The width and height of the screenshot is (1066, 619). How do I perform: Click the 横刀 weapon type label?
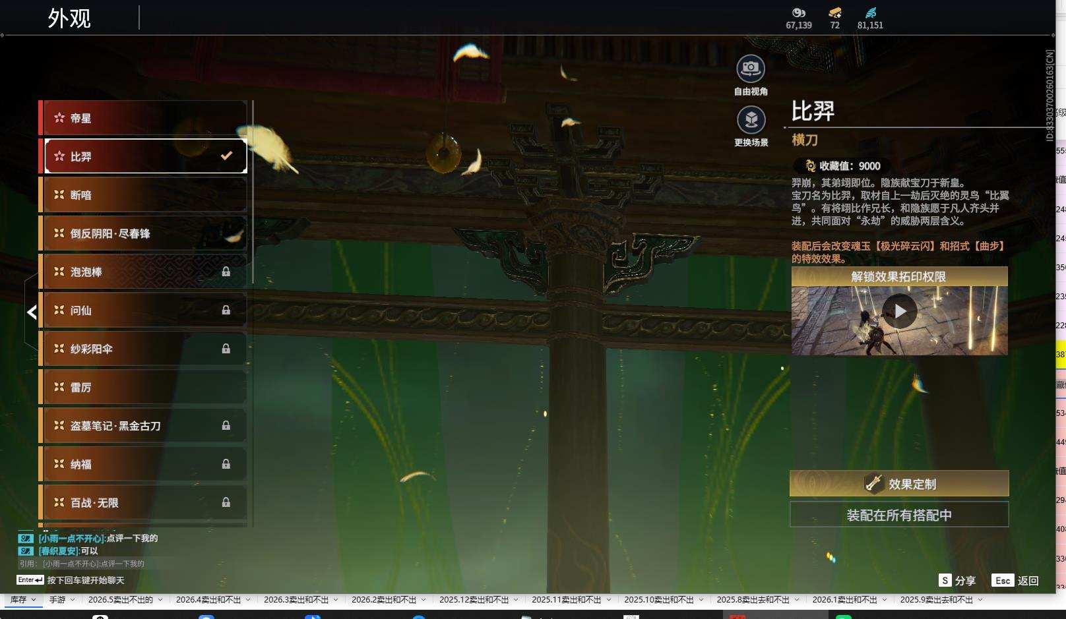(x=805, y=140)
